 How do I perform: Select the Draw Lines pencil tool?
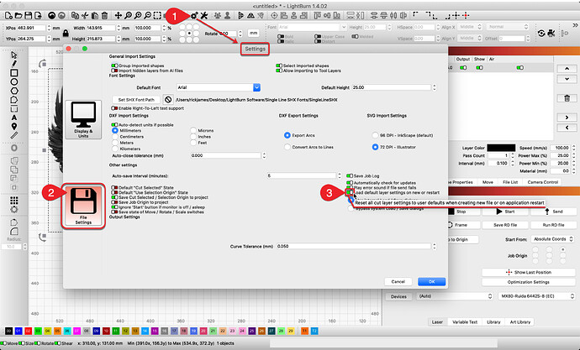coord(14,64)
